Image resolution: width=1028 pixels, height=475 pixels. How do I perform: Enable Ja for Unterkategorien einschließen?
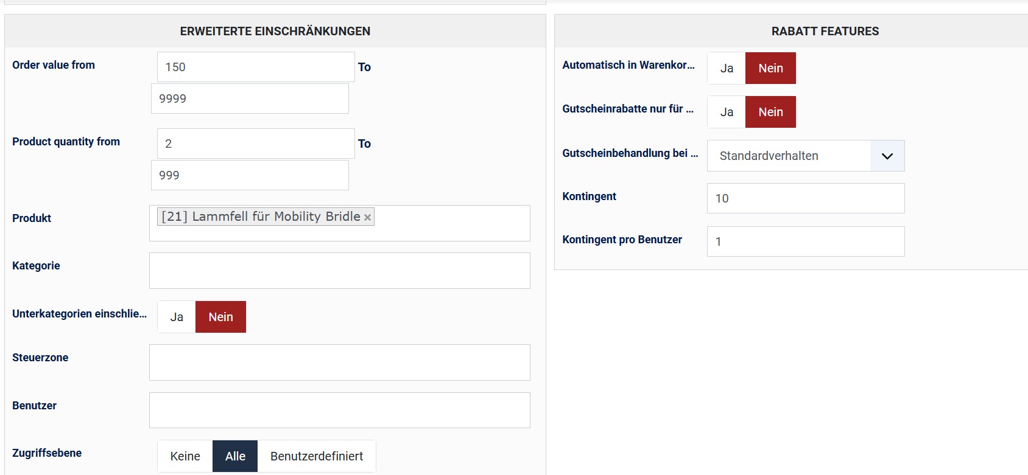(x=177, y=317)
